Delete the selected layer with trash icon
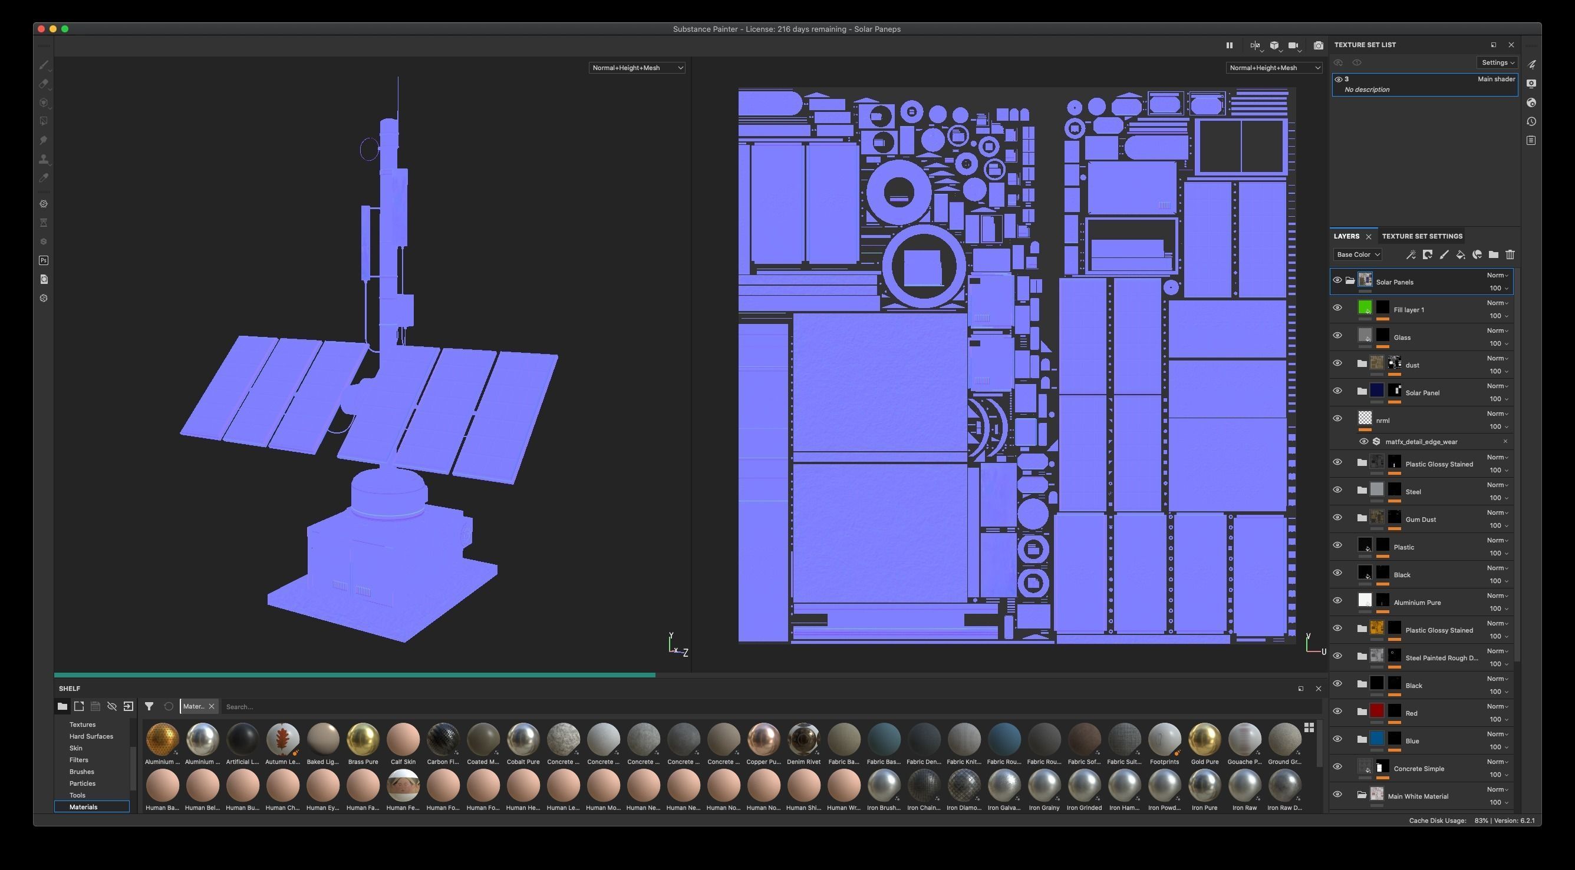This screenshot has height=870, width=1575. point(1510,255)
